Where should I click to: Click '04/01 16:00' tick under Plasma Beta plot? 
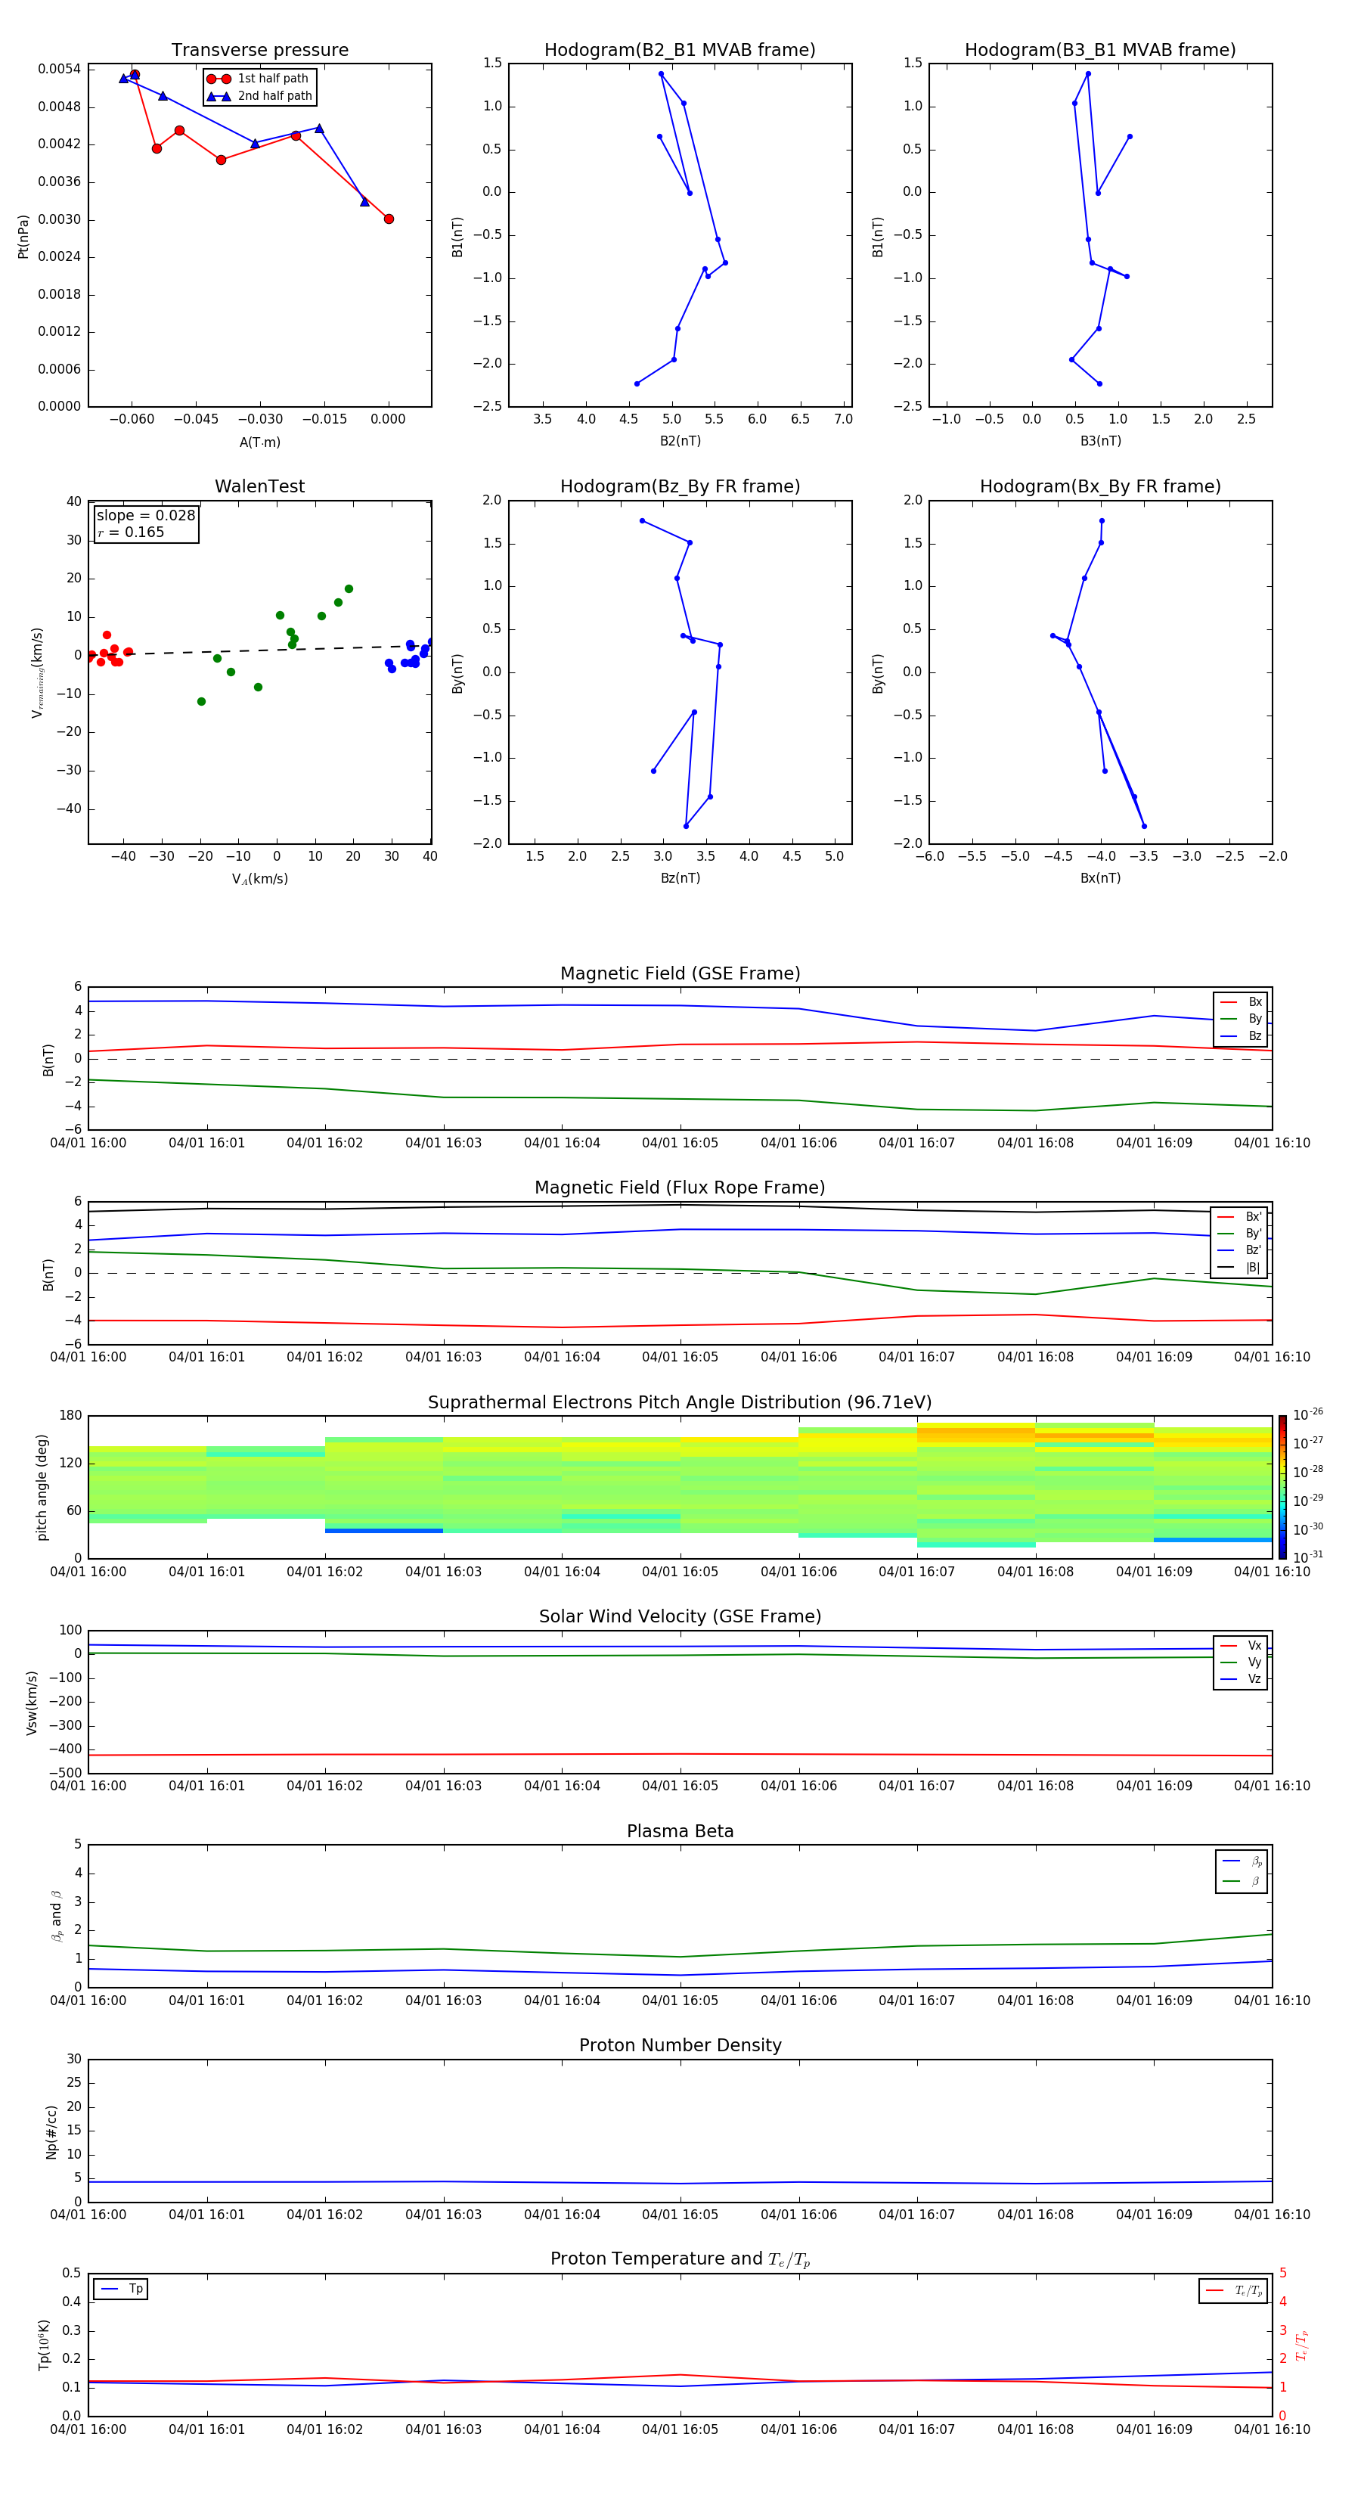[x=88, y=2000]
